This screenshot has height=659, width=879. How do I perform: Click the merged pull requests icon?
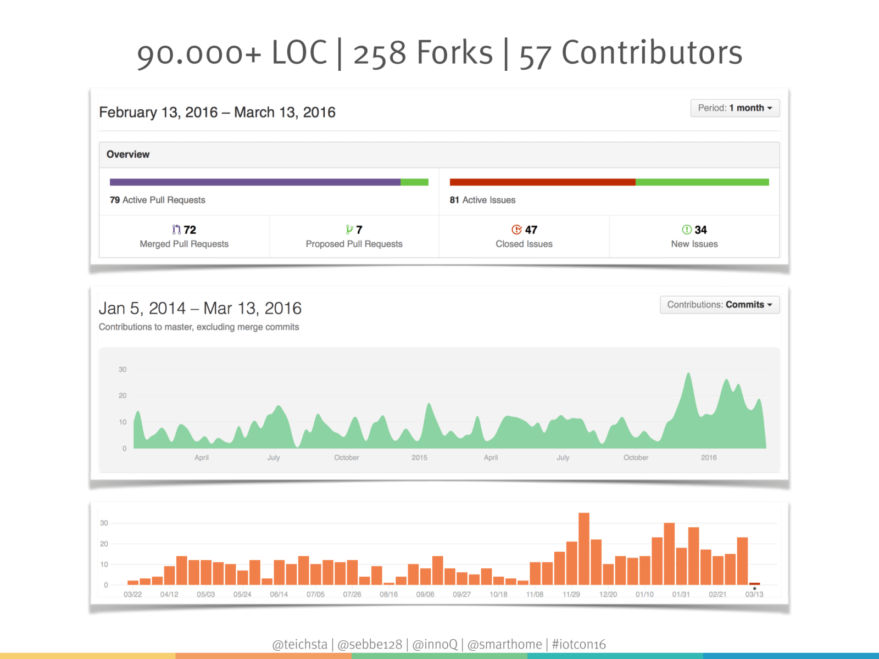tap(176, 230)
